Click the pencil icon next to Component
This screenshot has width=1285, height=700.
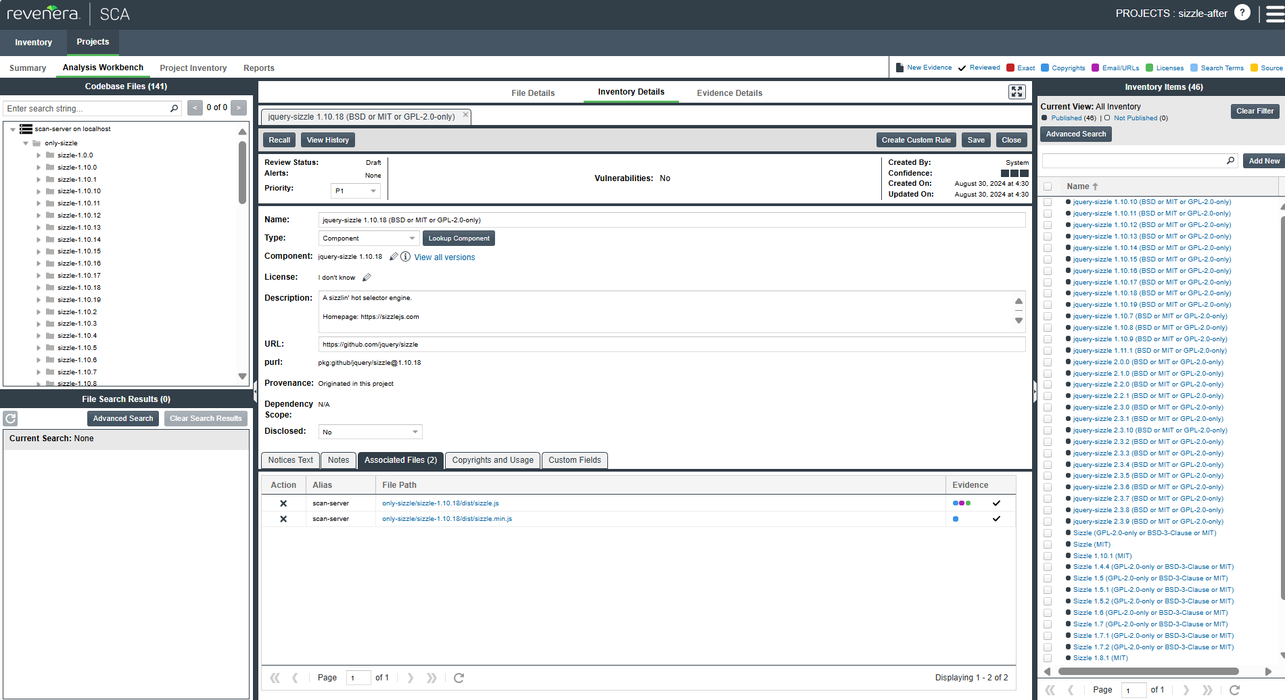(x=394, y=257)
